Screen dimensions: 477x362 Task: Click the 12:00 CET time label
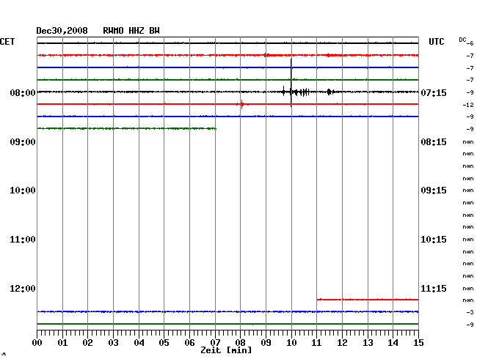click(23, 288)
